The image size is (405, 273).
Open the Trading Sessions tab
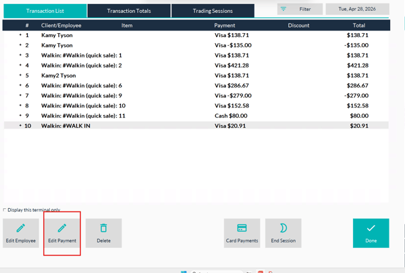(213, 11)
